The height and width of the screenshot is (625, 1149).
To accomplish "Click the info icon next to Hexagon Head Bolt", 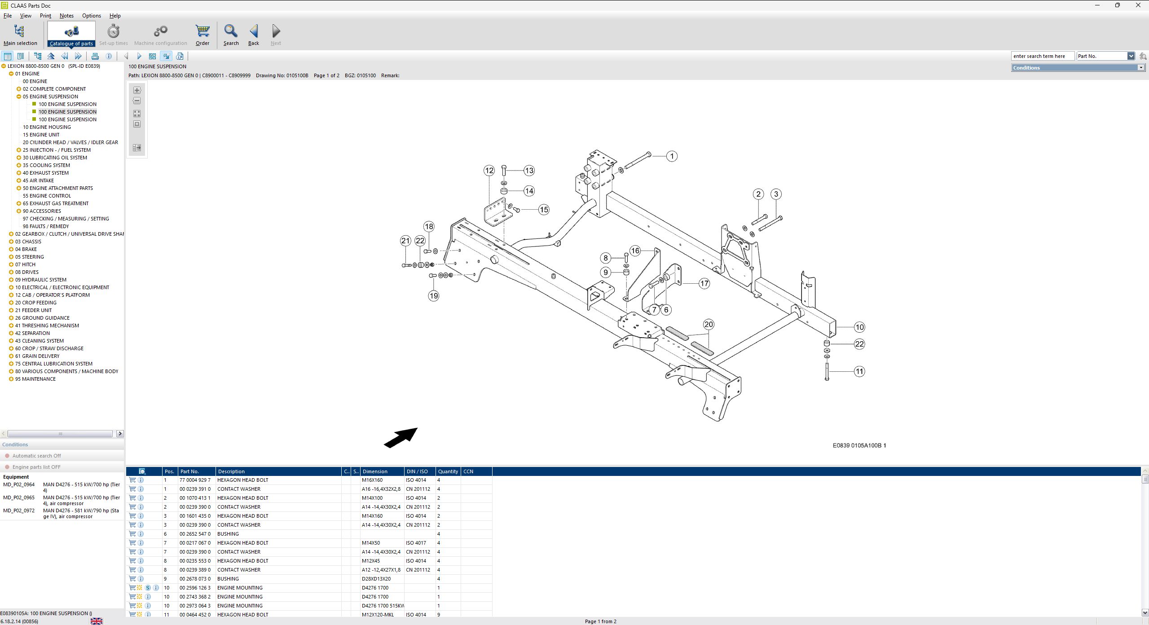I will 141,480.
